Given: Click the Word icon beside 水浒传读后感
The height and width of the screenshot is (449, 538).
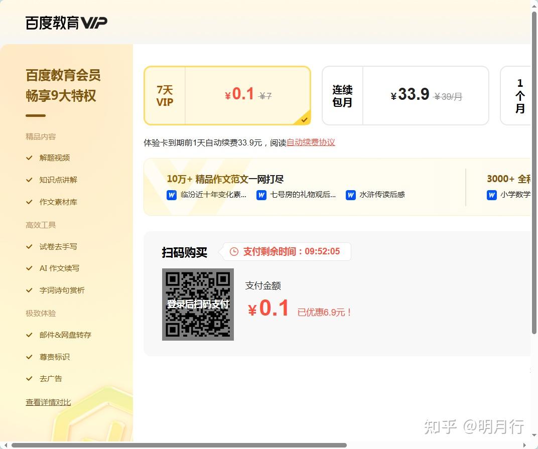Looking at the screenshot, I should pos(351,195).
